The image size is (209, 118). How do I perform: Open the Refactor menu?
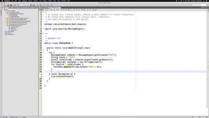point(36,1)
